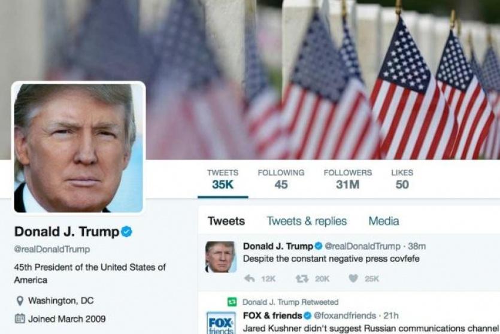
Task: Click verified badge beside profile name
Action: (x=126, y=232)
